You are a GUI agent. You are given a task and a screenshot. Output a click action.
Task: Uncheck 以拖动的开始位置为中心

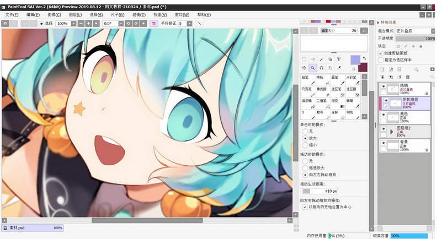click(305, 207)
